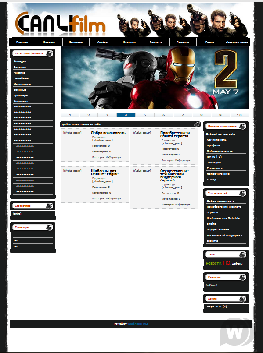Click the clapperboard icon in Теги header
Image resolution: width=263 pixels, height=353 pixels.
click(x=242, y=254)
